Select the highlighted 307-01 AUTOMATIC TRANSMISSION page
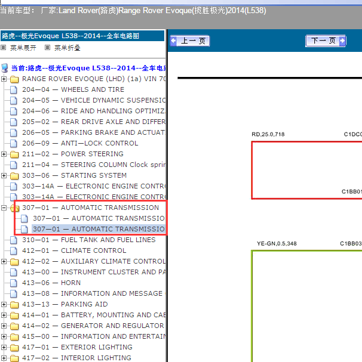Screen dimensions: 362x362 tap(99, 229)
